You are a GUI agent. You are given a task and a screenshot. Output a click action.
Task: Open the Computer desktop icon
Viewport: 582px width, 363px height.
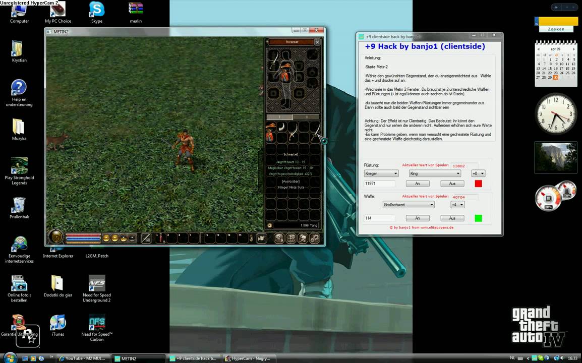coord(19,13)
